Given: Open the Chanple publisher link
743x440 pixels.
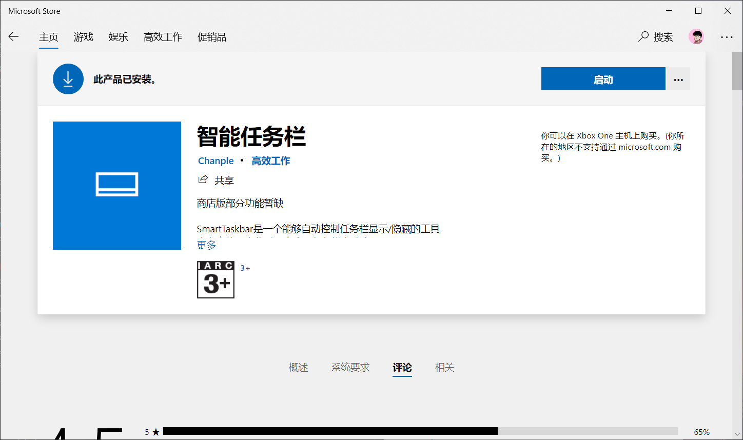Looking at the screenshot, I should tap(216, 161).
